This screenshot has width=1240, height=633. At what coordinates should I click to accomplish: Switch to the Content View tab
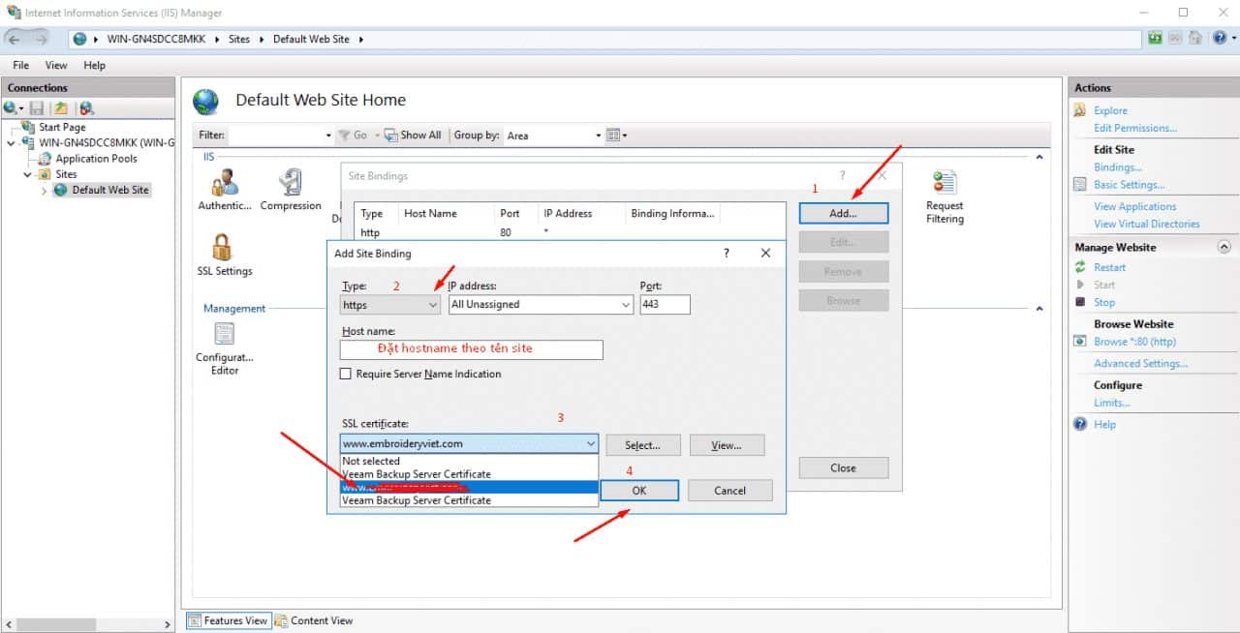pyautogui.click(x=314, y=620)
